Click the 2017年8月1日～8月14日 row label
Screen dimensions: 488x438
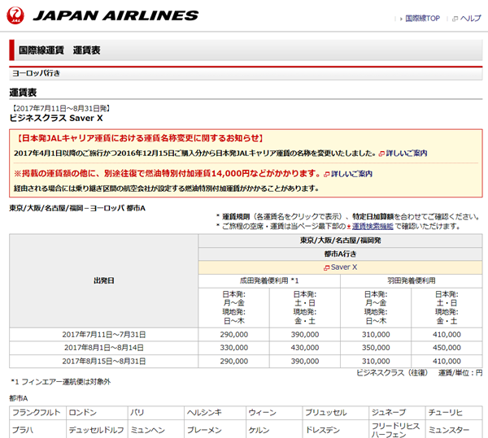click(103, 348)
